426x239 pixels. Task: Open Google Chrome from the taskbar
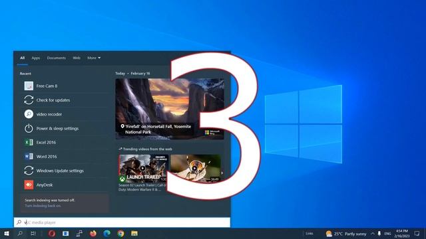pos(120,233)
